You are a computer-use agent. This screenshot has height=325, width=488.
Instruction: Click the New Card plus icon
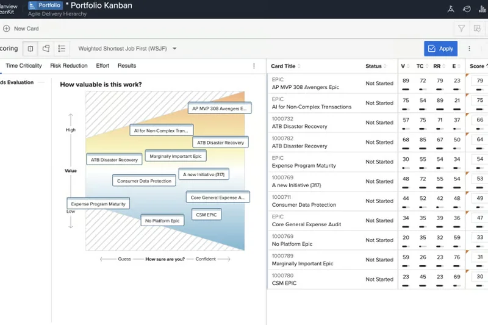coord(6,29)
